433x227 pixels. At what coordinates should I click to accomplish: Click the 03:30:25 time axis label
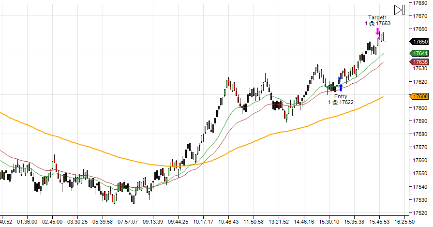coord(77,222)
